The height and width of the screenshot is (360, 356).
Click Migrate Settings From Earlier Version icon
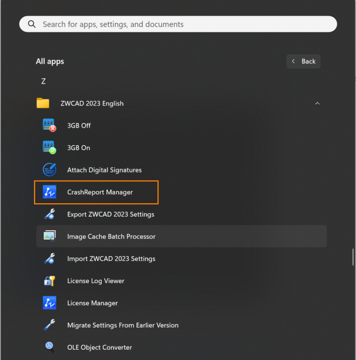click(x=49, y=325)
